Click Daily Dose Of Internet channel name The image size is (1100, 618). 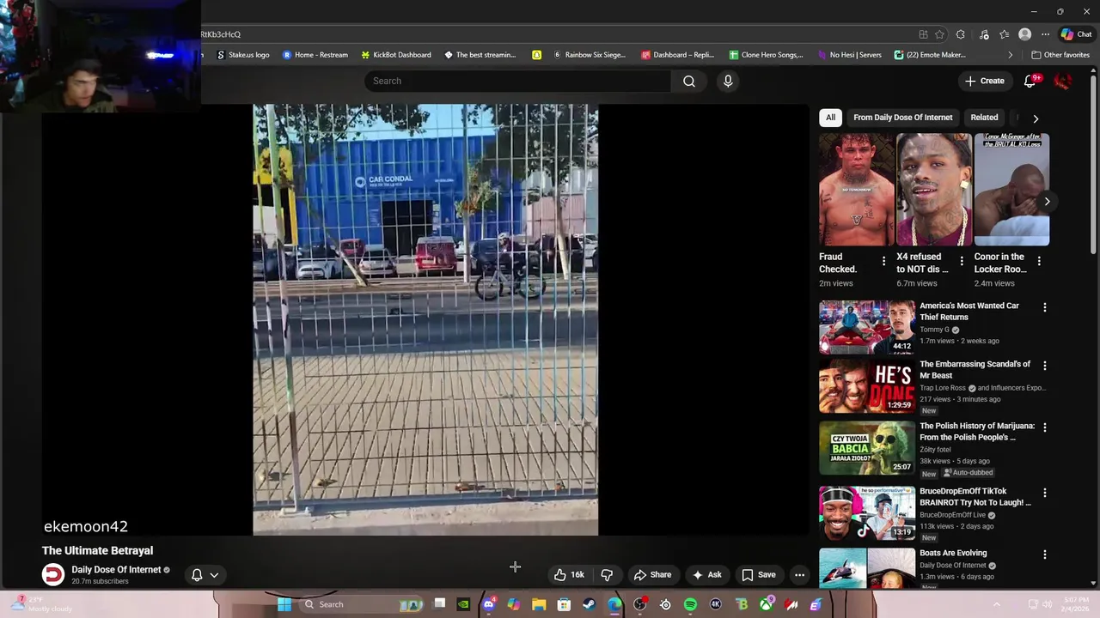click(x=116, y=570)
